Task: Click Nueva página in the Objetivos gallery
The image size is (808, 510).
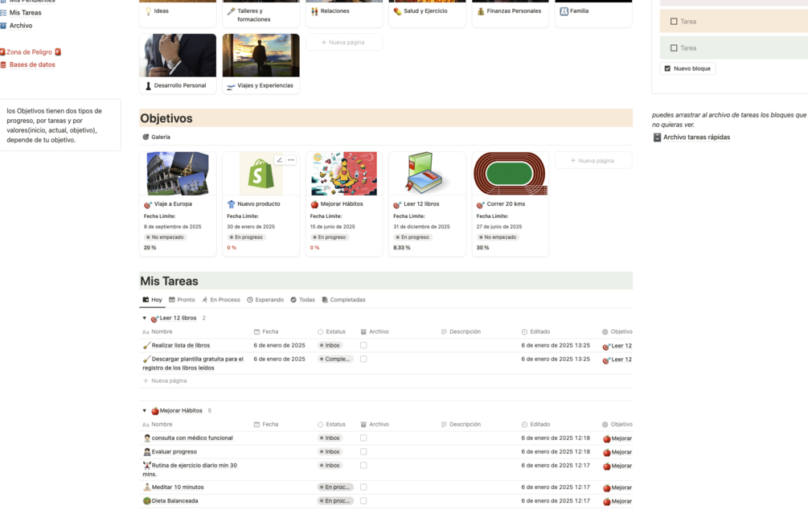Action: point(593,160)
